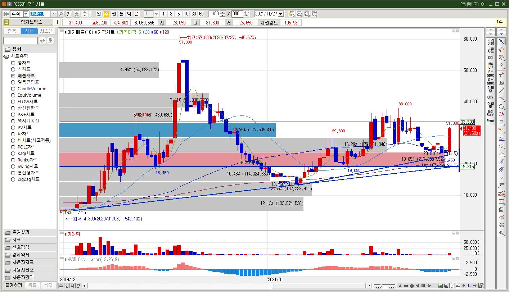The height and width of the screenshot is (292, 509).
Task: Click the bar count 100 stepper arrows
Action: tap(222, 14)
